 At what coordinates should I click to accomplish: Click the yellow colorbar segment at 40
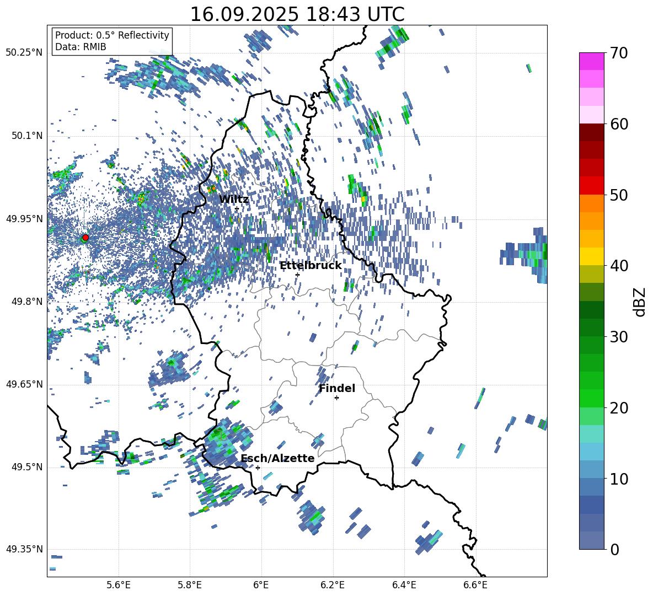[x=591, y=256]
